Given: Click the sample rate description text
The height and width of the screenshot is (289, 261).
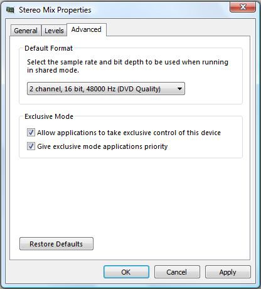Looking at the screenshot, I should (127, 66).
